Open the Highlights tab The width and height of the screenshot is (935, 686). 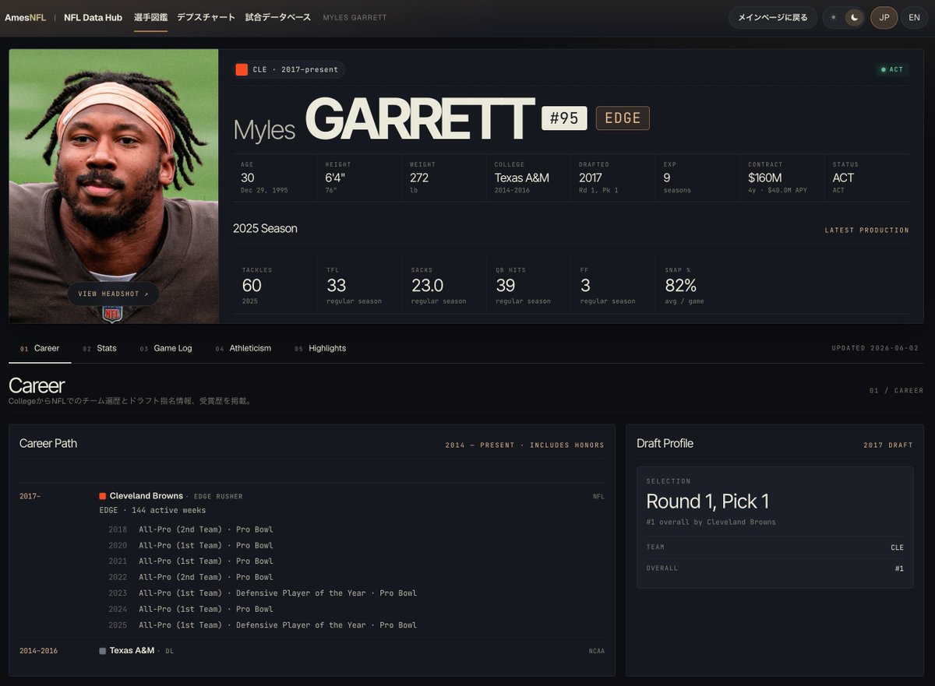(320, 348)
